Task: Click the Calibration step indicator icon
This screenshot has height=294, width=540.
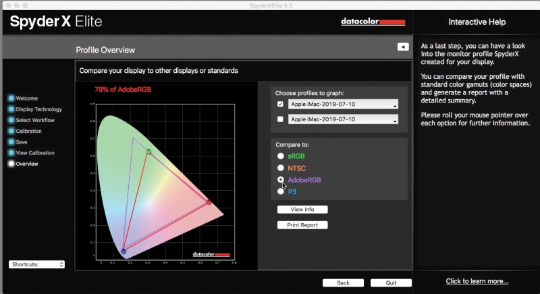Action: tap(11, 131)
